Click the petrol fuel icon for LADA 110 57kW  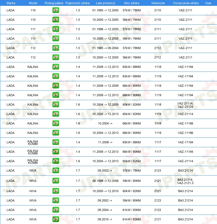[55, 10]
